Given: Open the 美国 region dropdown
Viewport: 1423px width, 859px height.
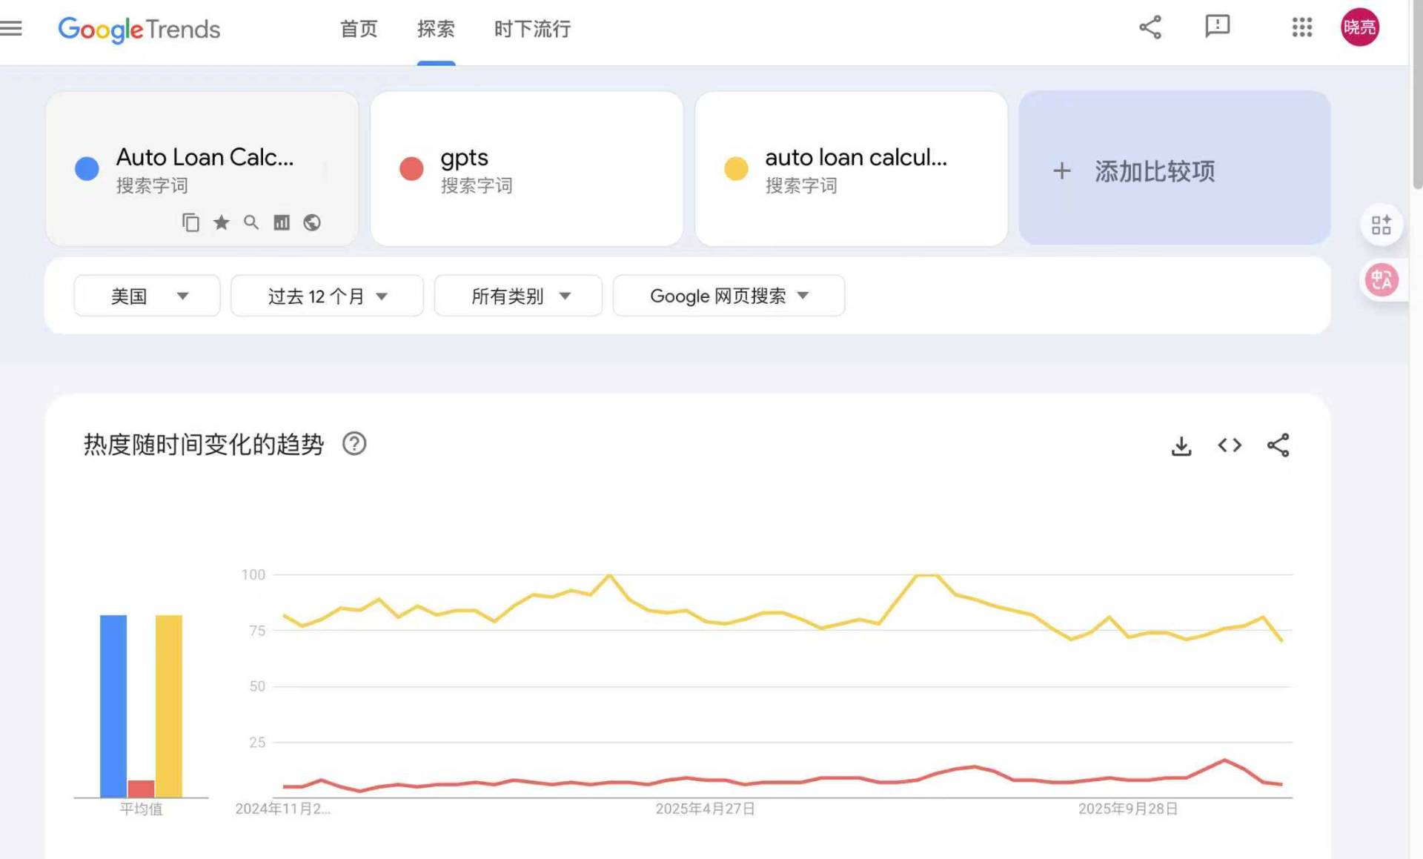Looking at the screenshot, I should point(147,296).
